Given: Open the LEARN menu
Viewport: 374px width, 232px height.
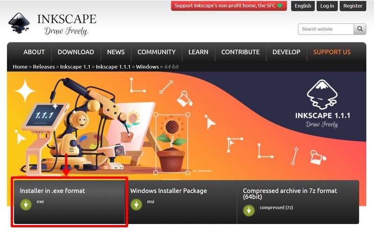Looking at the screenshot, I should point(198,52).
